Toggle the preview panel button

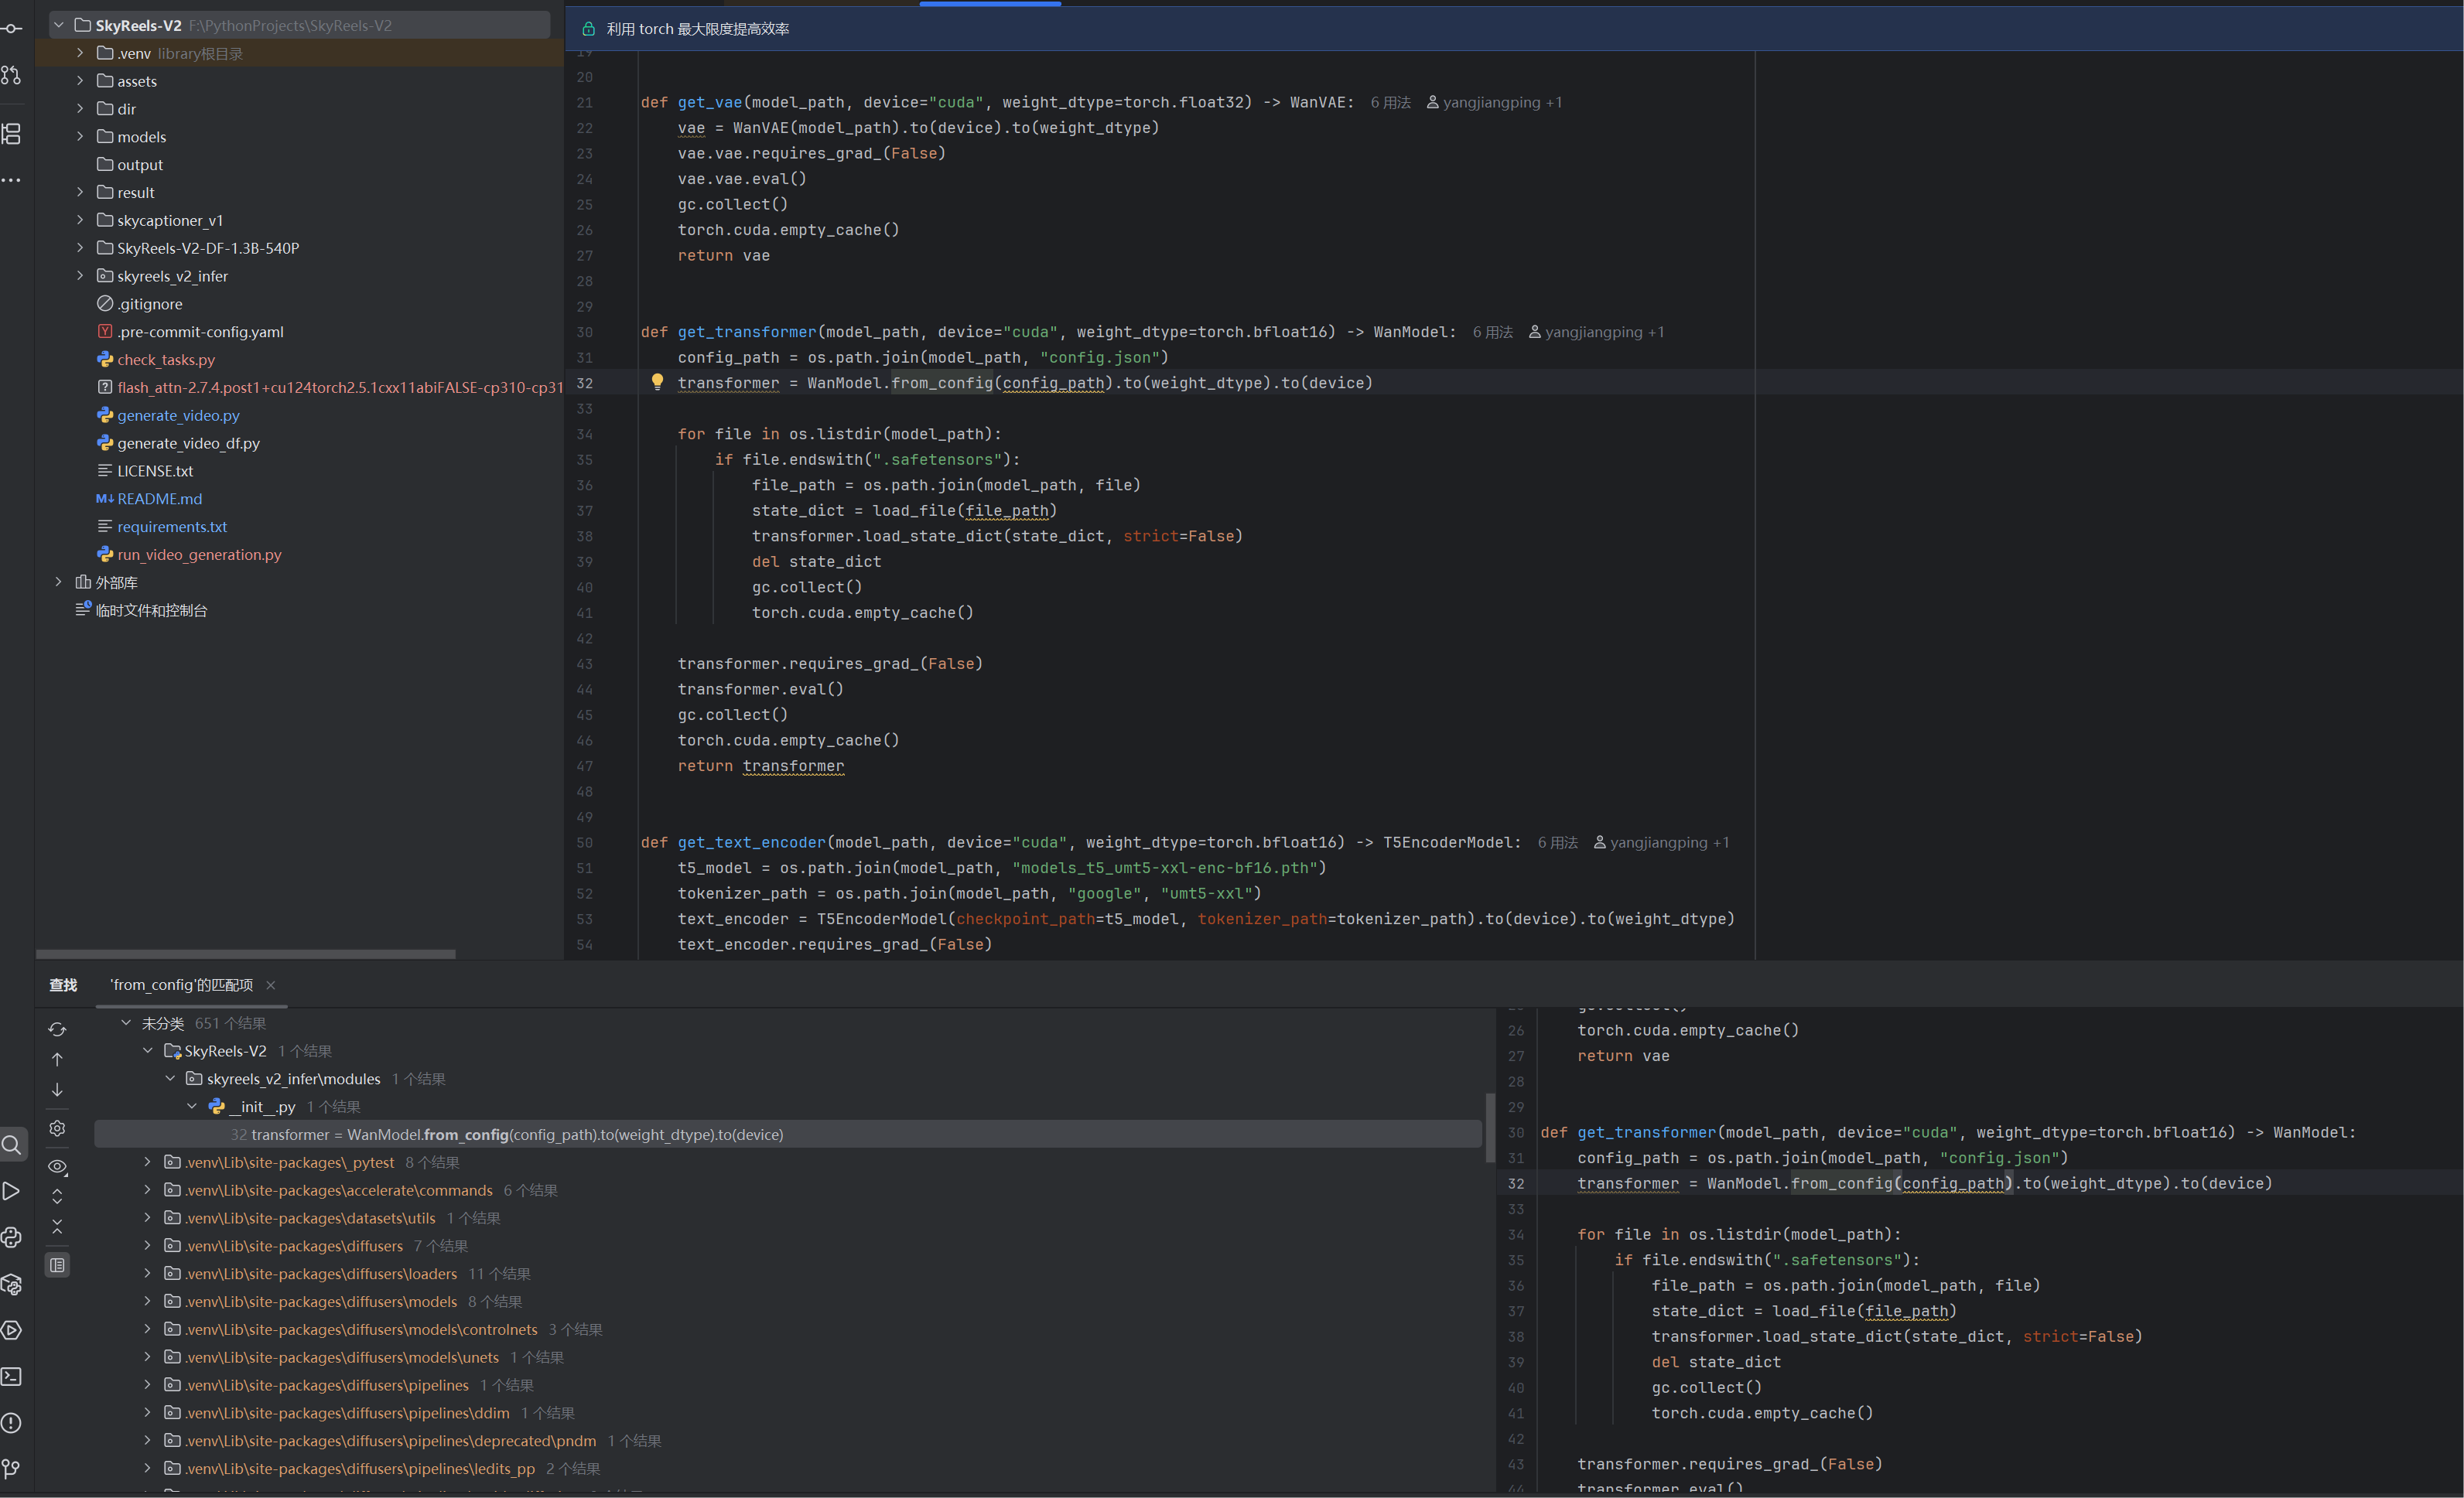(57, 1265)
